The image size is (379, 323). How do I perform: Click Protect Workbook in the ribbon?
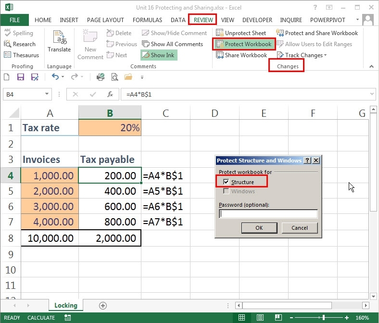244,44
